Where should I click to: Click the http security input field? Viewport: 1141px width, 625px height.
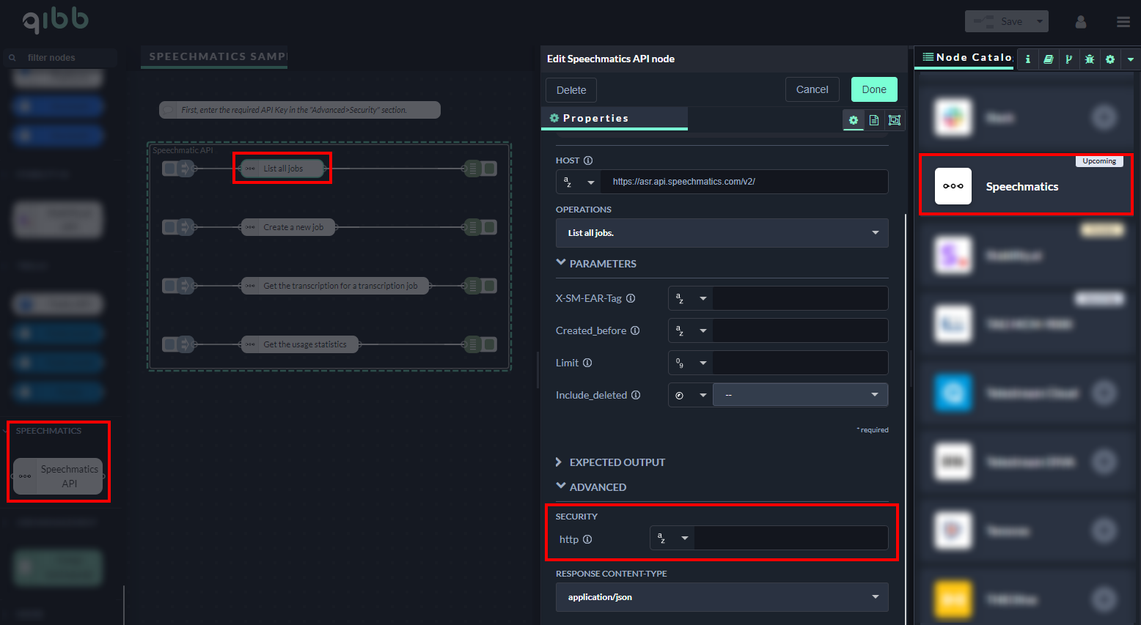click(x=790, y=539)
